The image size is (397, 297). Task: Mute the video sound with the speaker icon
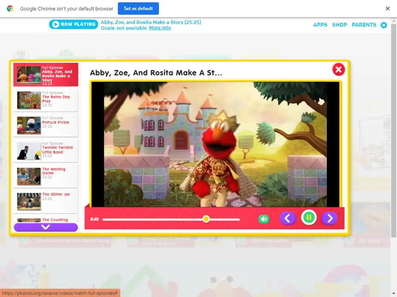coord(264,219)
